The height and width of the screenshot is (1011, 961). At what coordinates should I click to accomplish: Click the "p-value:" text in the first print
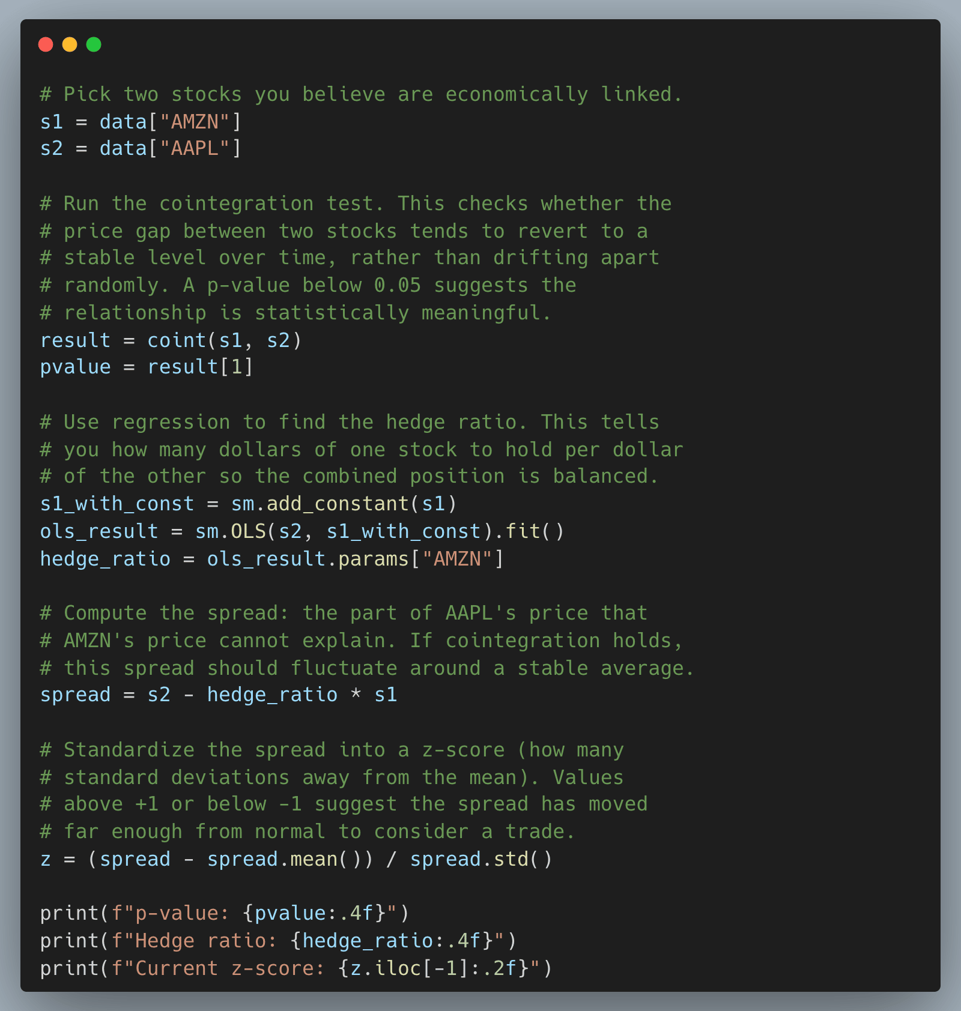click(183, 913)
